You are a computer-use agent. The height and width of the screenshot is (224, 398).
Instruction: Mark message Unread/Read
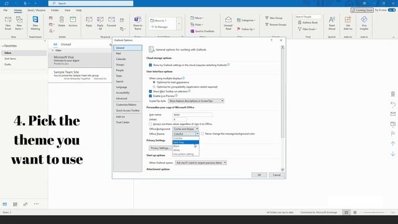click(x=228, y=23)
